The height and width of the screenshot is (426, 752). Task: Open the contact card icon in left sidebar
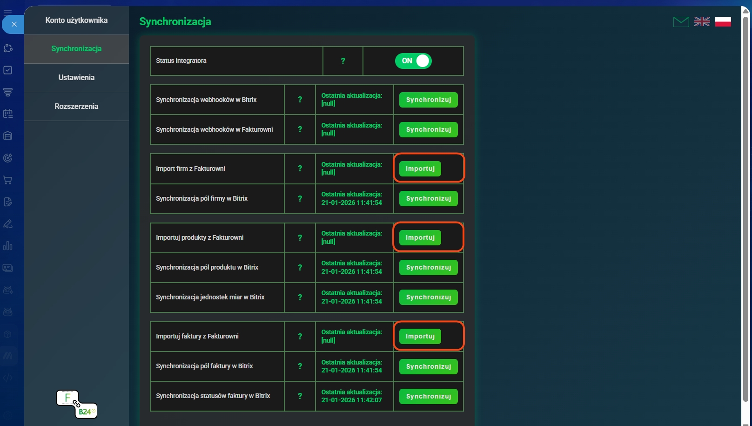pos(8,268)
